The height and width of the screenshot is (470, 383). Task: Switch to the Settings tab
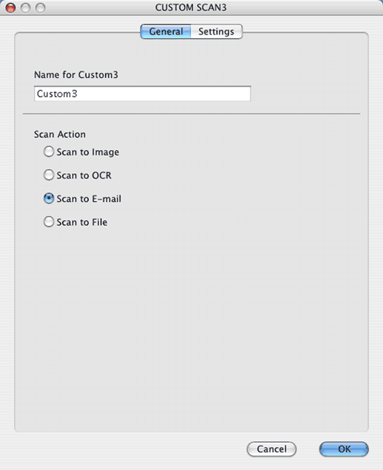(216, 31)
